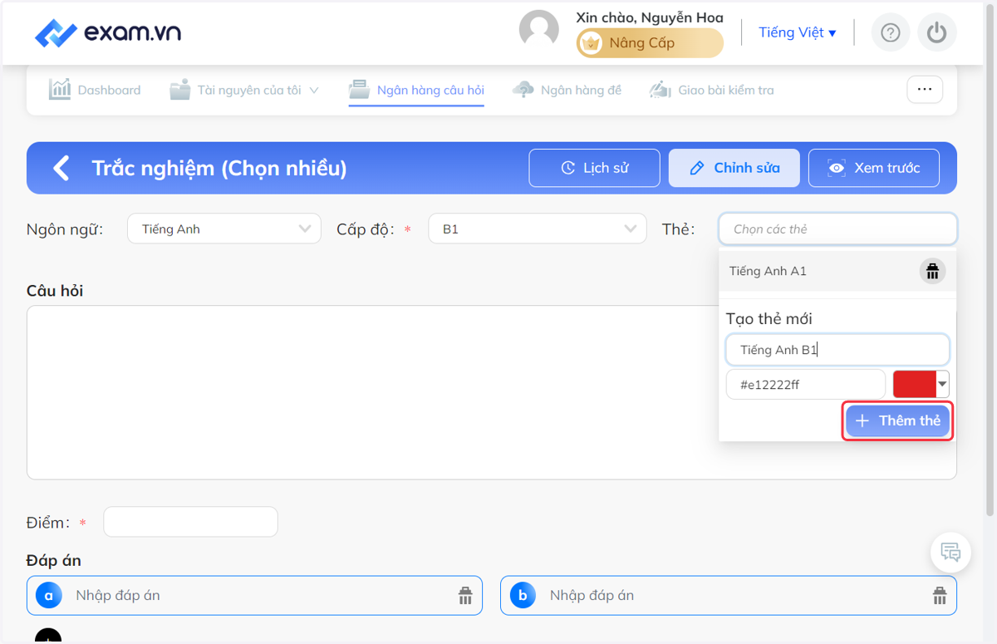Click the Xem trước preview button
This screenshot has width=997, height=644.
(x=874, y=168)
